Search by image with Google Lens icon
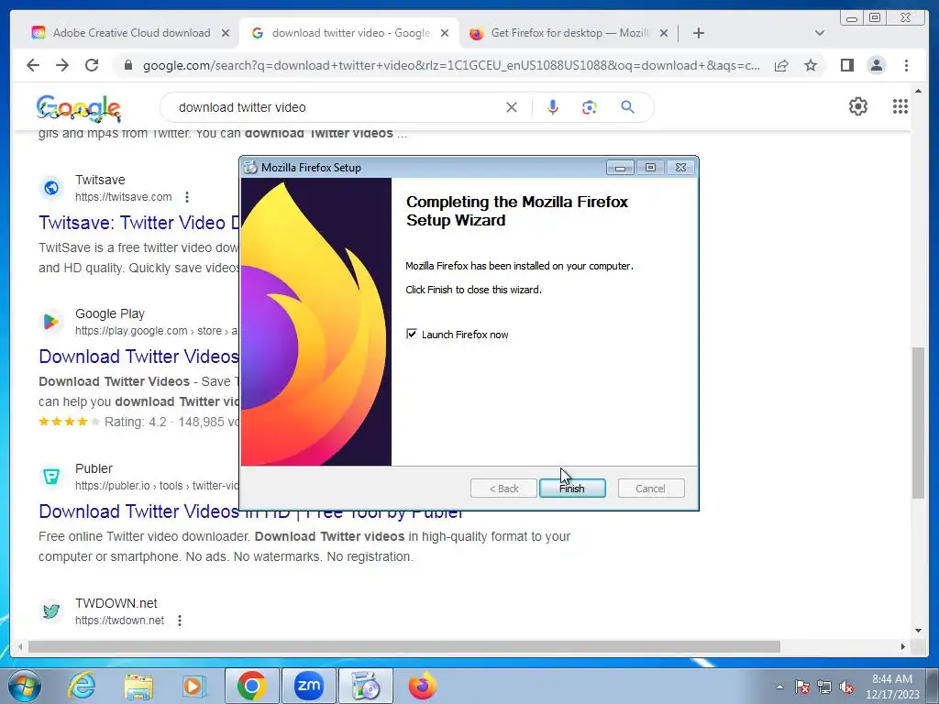 click(x=590, y=107)
